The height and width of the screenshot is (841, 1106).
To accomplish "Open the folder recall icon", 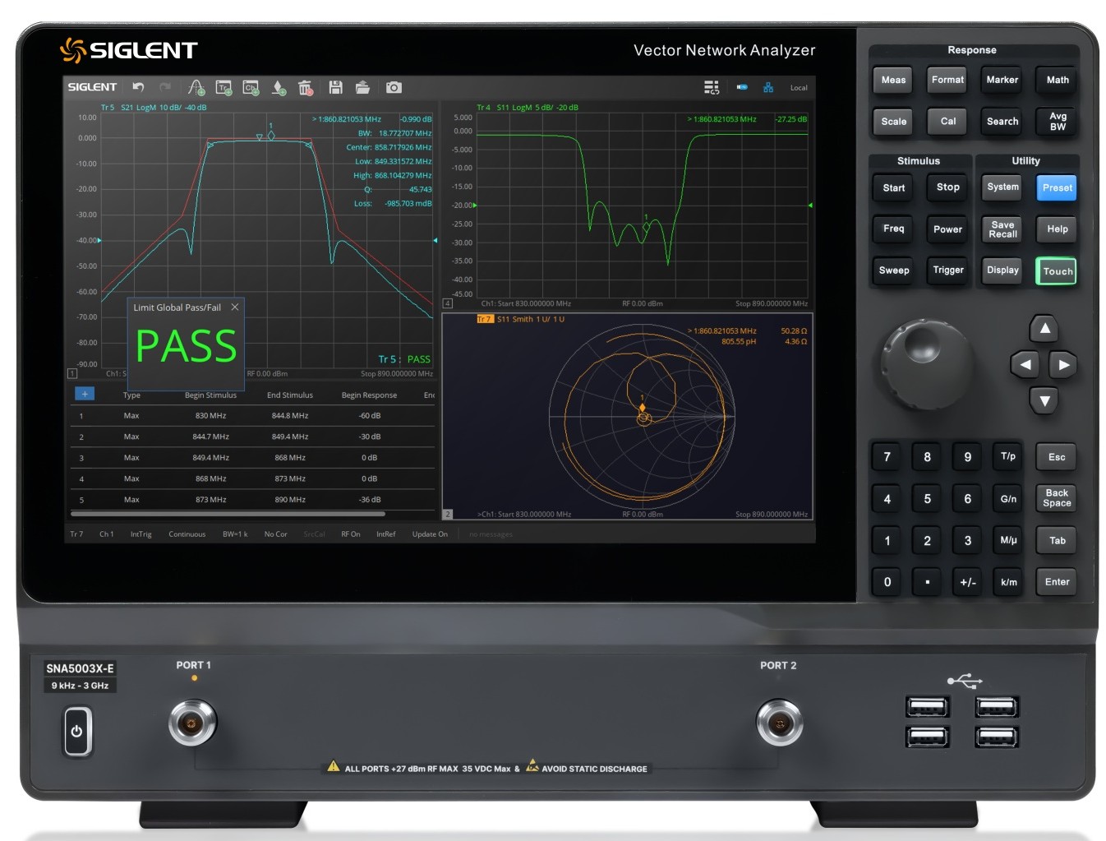I will 362,87.
